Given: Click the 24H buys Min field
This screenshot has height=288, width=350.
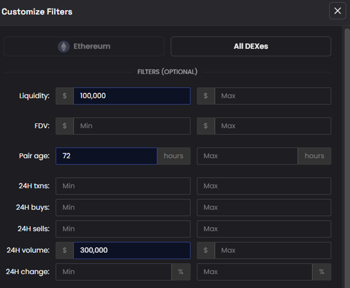Looking at the screenshot, I should 123,207.
